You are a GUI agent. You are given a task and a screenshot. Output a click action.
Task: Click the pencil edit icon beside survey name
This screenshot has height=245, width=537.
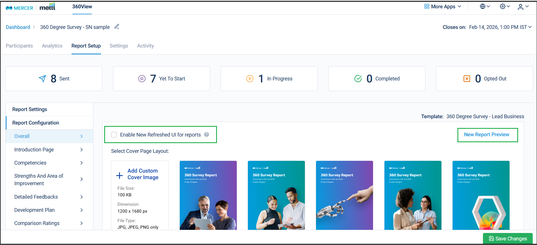[x=117, y=27]
